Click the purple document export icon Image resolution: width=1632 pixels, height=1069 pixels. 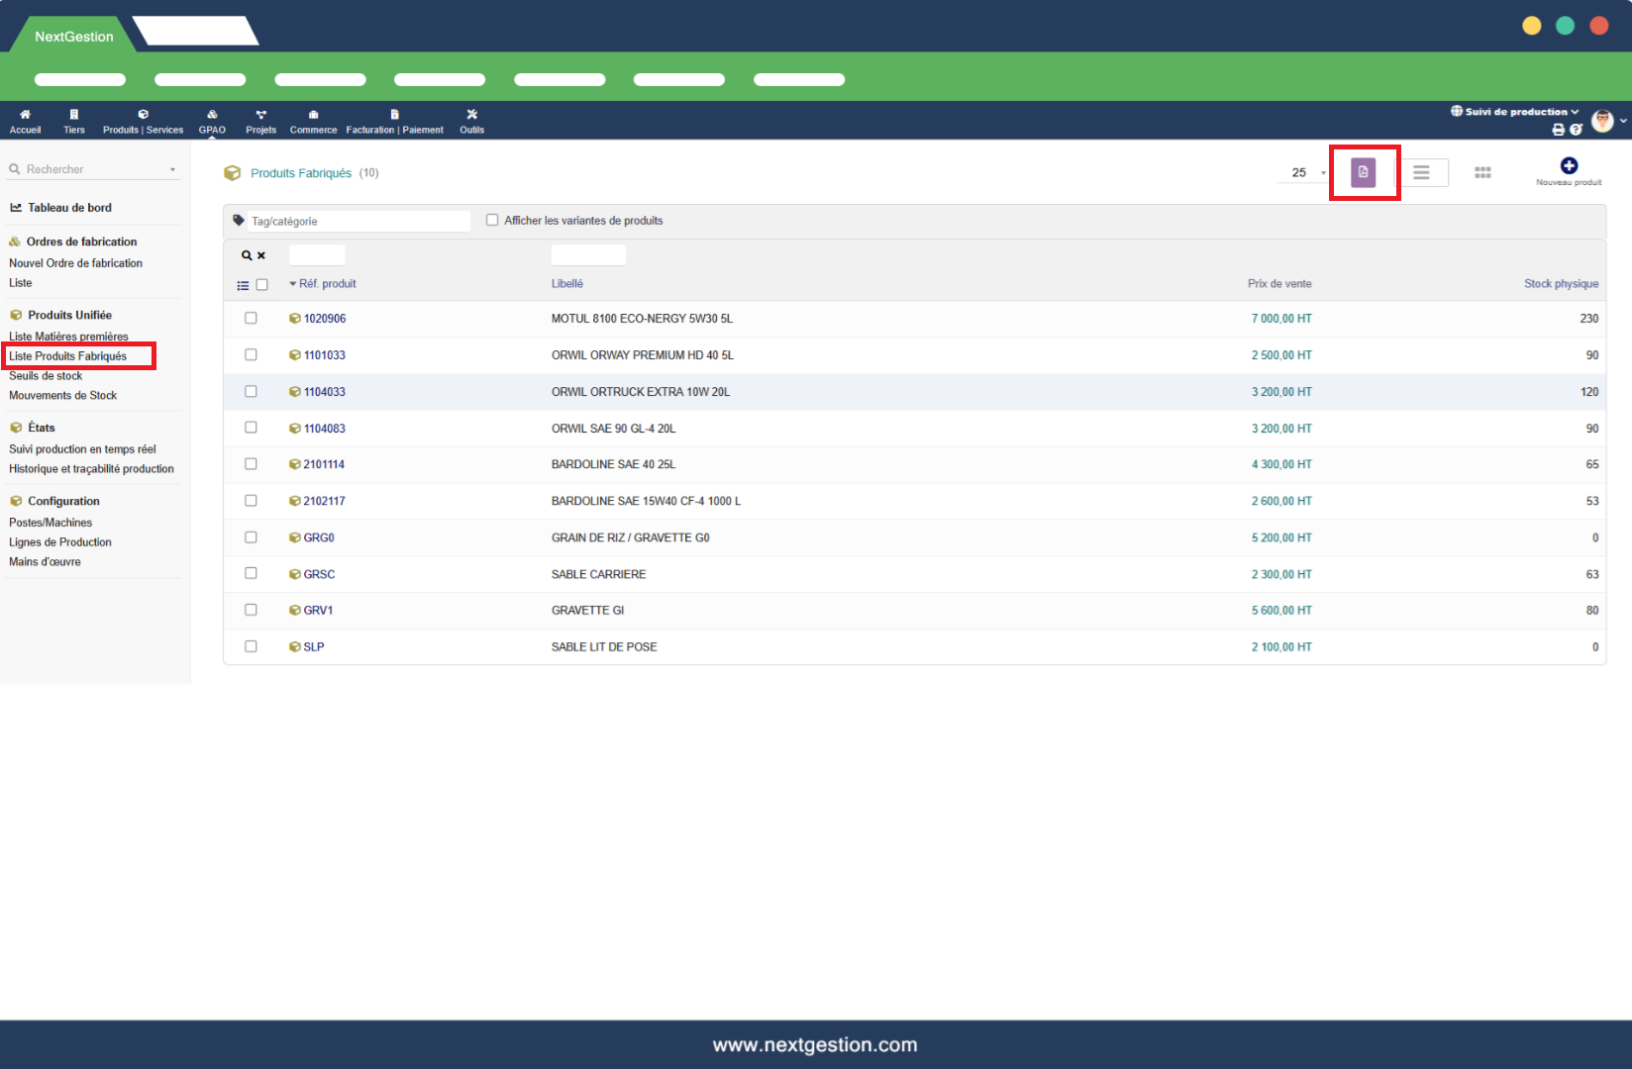[1363, 172]
